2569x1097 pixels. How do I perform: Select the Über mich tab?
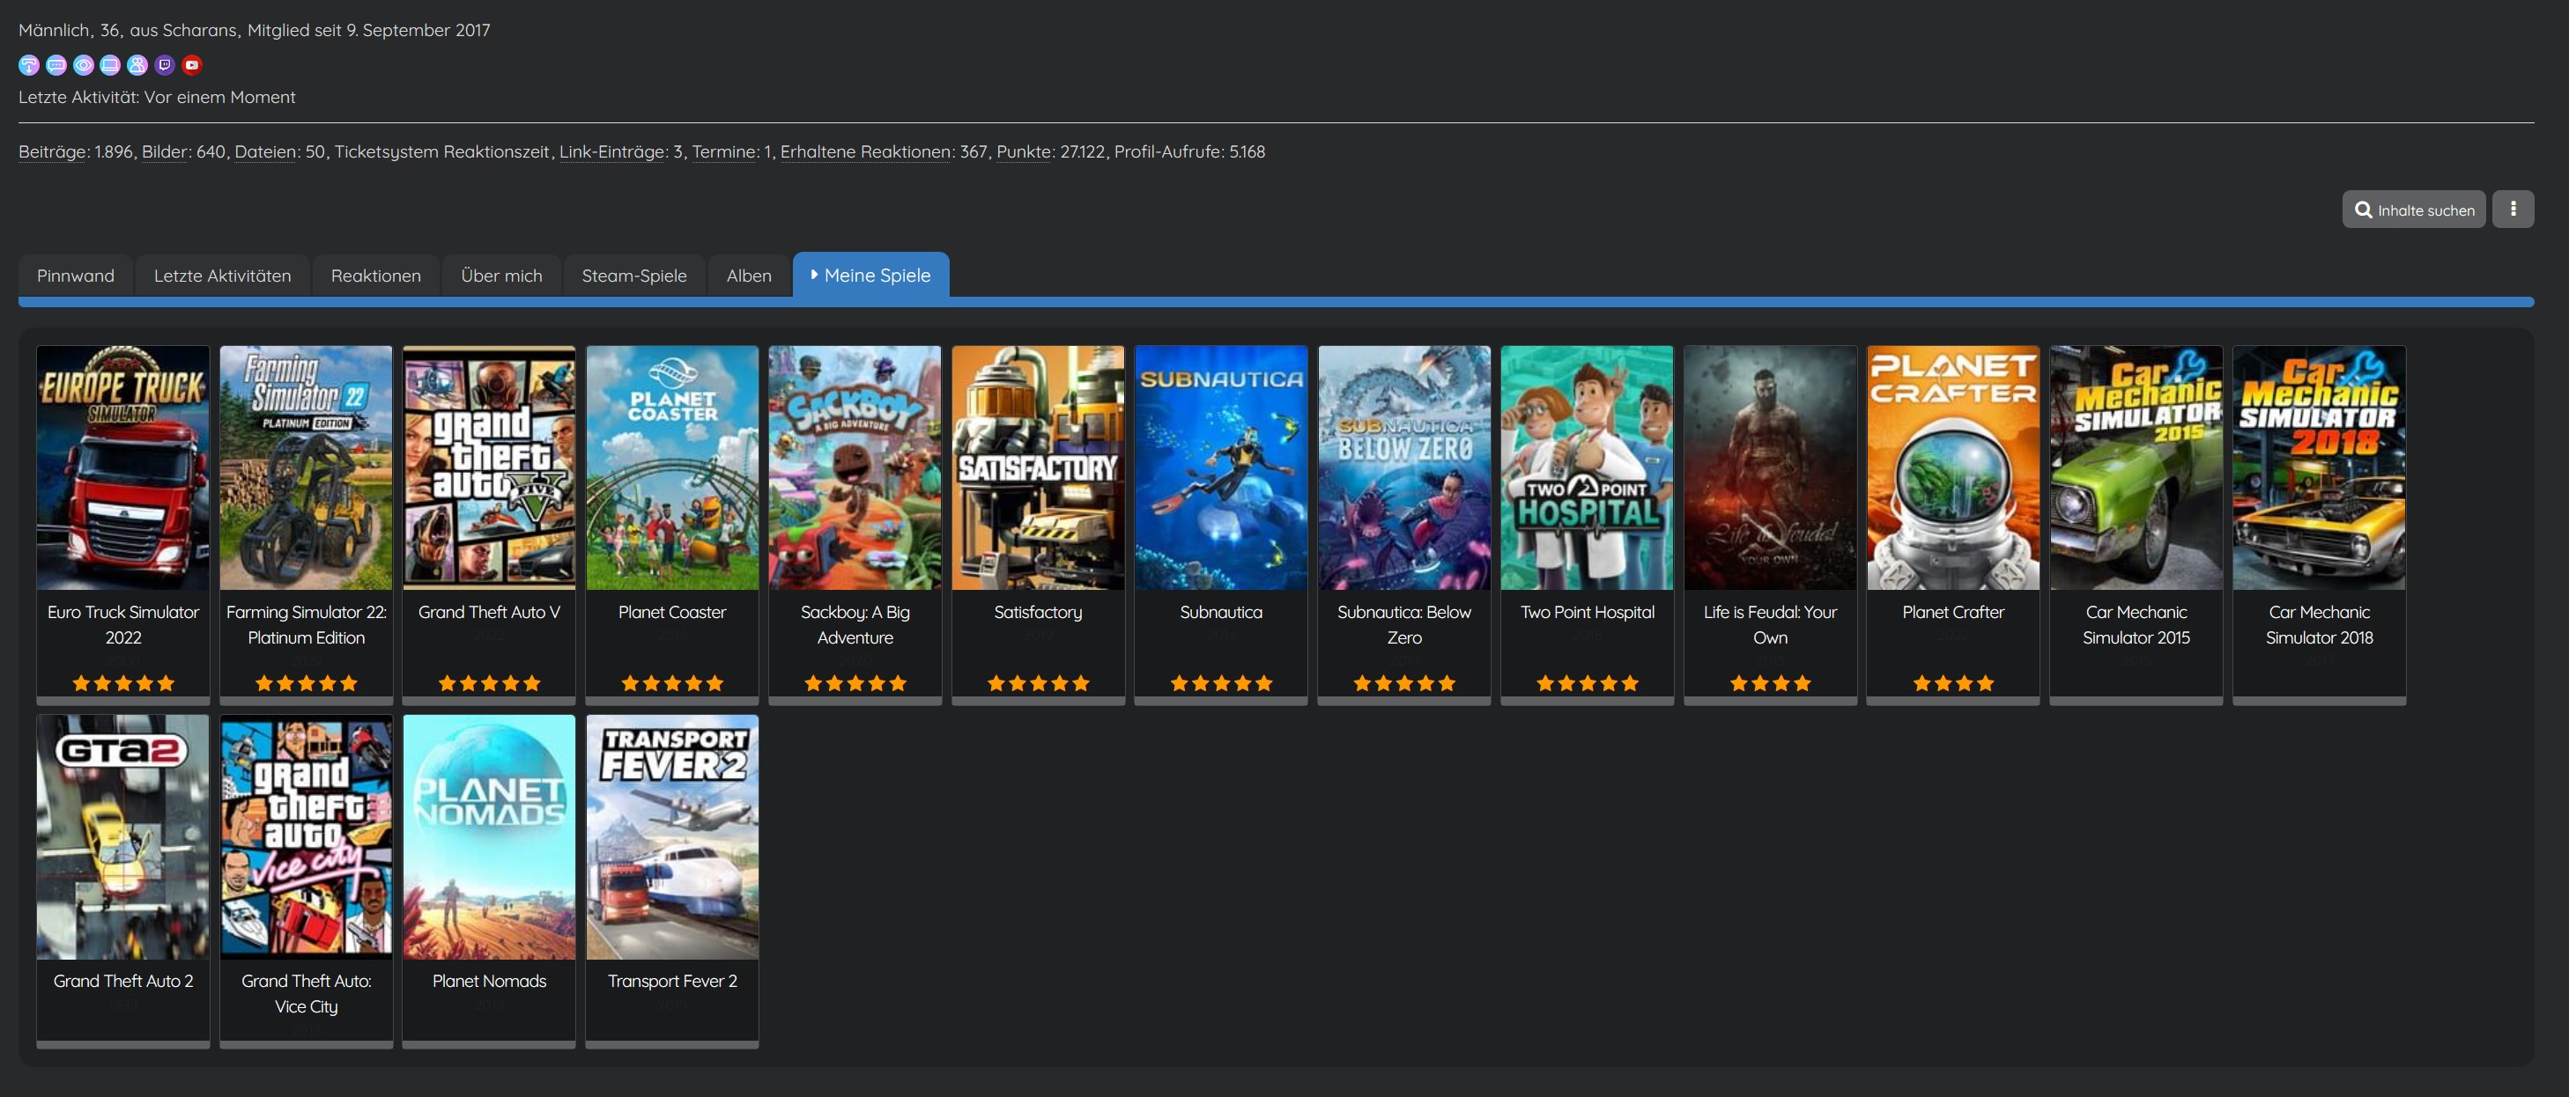[x=500, y=275]
